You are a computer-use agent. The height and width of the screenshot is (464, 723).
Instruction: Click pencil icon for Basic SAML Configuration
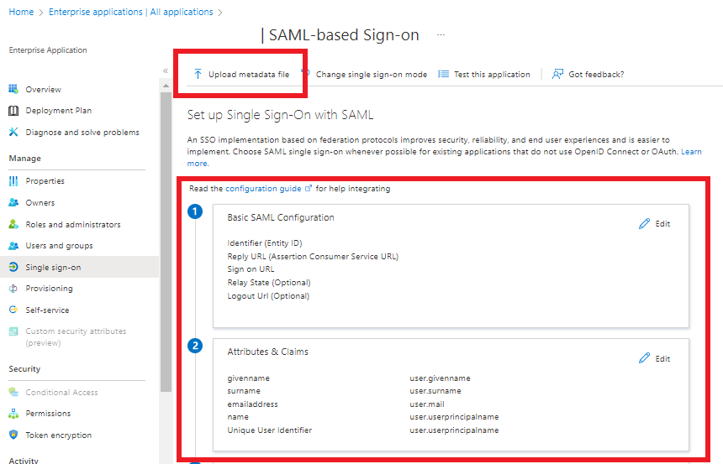tap(645, 224)
